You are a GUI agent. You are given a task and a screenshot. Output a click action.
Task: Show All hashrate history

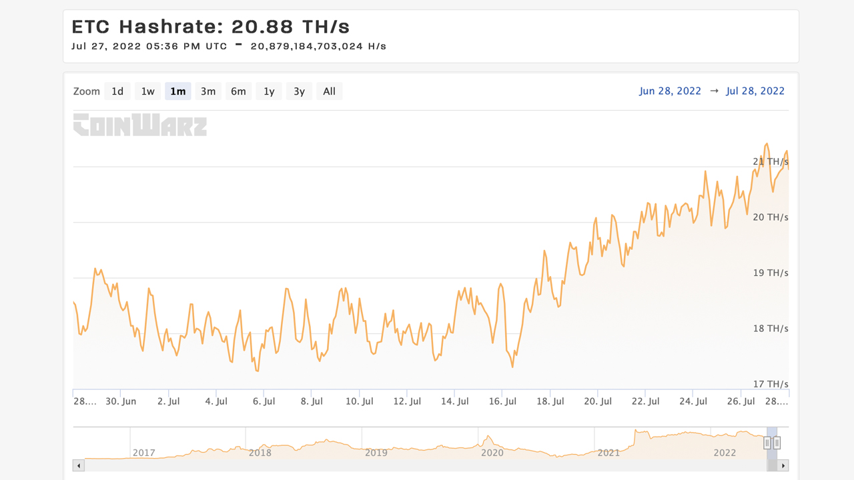330,91
